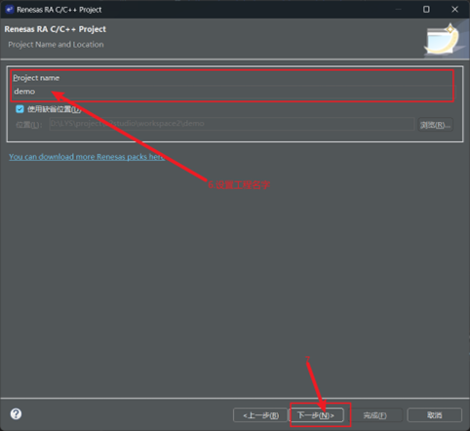
Task: Click the Project name field containing demo
Action: (x=233, y=92)
